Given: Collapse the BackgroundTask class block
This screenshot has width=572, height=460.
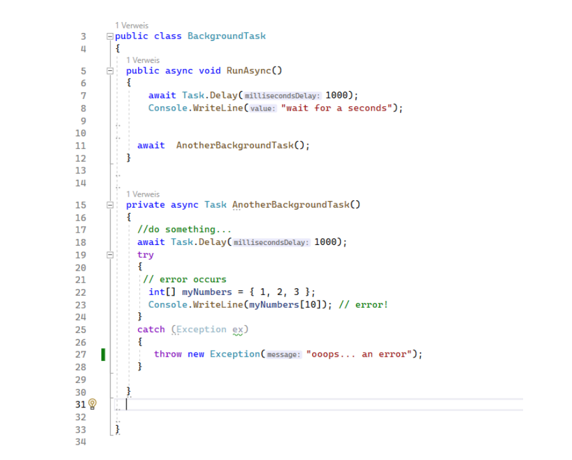Looking at the screenshot, I should click(110, 36).
